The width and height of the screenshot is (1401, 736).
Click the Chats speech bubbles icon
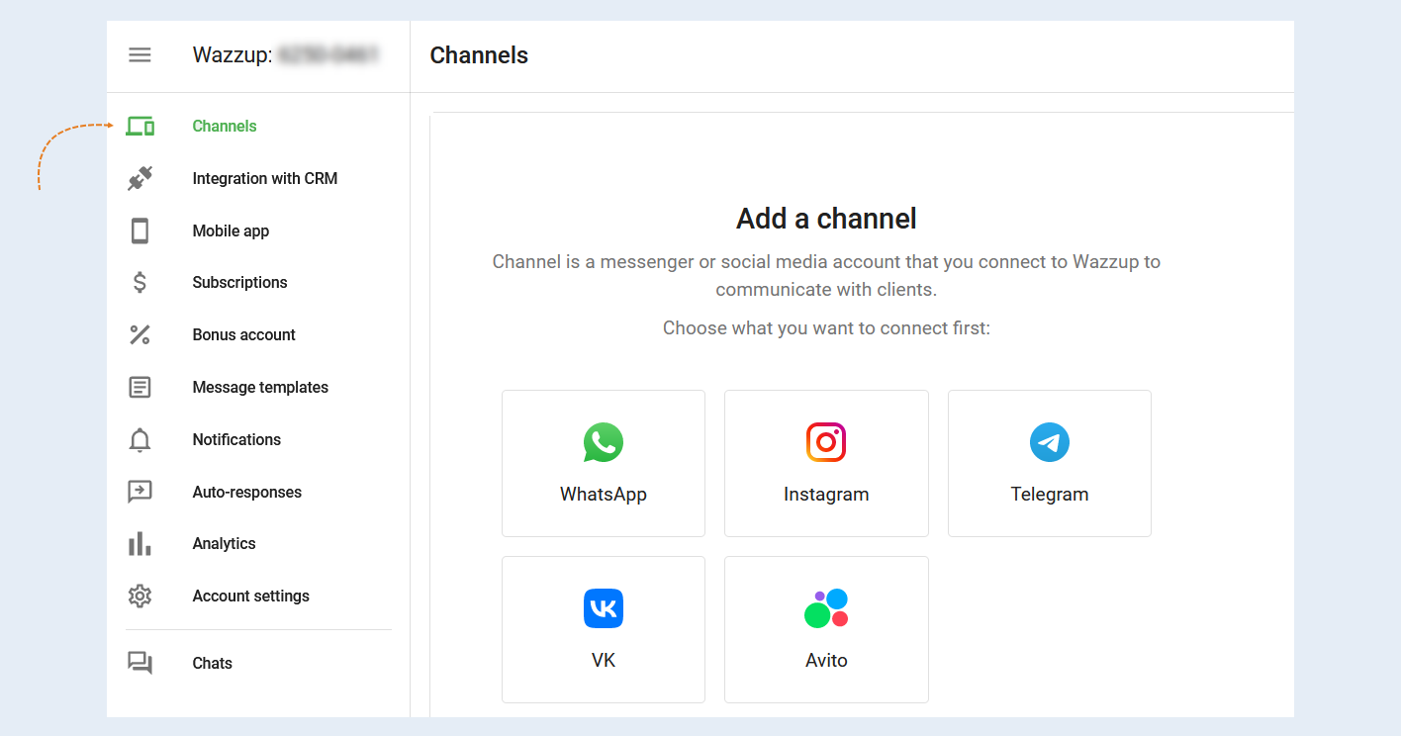click(140, 664)
